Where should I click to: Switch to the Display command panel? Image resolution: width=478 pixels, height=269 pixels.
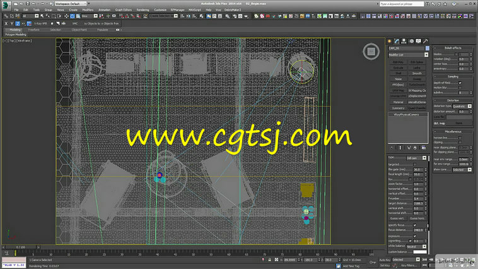coord(418,41)
